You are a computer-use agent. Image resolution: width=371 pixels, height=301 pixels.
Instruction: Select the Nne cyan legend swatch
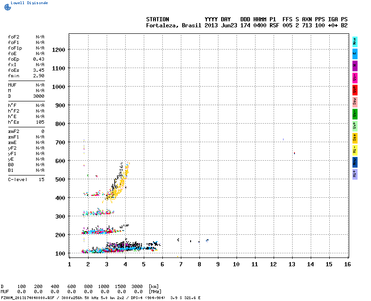tap(355, 42)
